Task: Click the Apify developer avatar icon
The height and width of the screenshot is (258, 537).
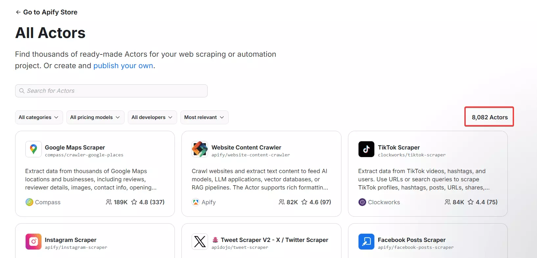Action: [x=196, y=202]
